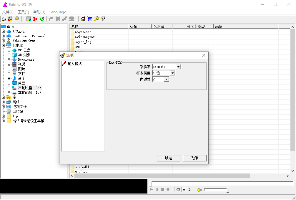Open the 样本精度 16位 dropdown

tap(172, 73)
